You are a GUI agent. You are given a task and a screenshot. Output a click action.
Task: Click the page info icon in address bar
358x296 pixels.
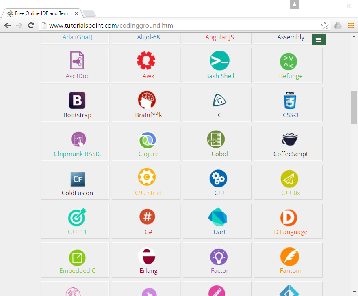(44, 25)
